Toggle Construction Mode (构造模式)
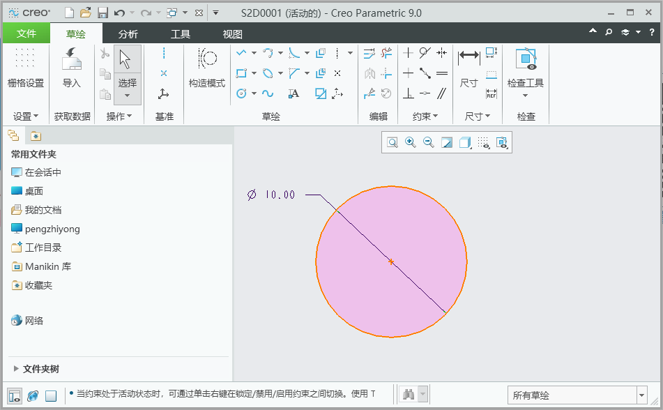The width and height of the screenshot is (663, 410). click(207, 68)
